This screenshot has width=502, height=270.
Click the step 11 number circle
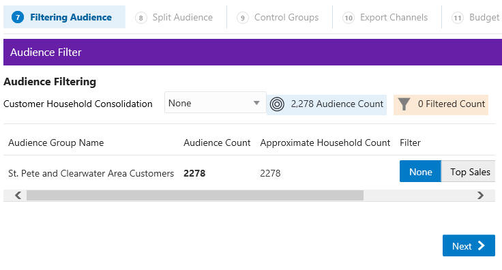pos(458,18)
